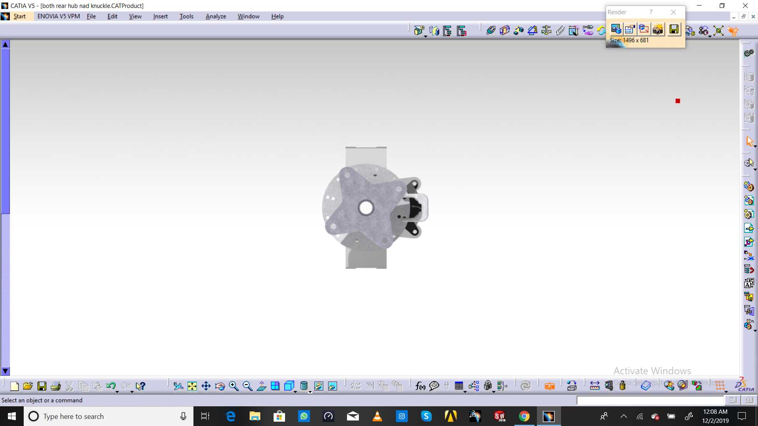Click the command input field in status bar
This screenshot has height=426, width=758.
click(650, 400)
